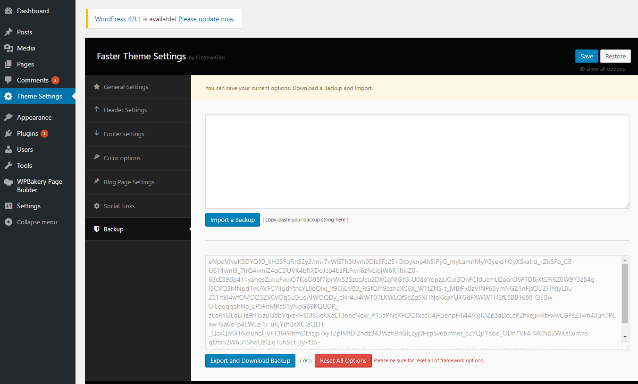638x384 pixels.
Task: Click the WPBakery Page Builder icon
Action: (x=8, y=182)
